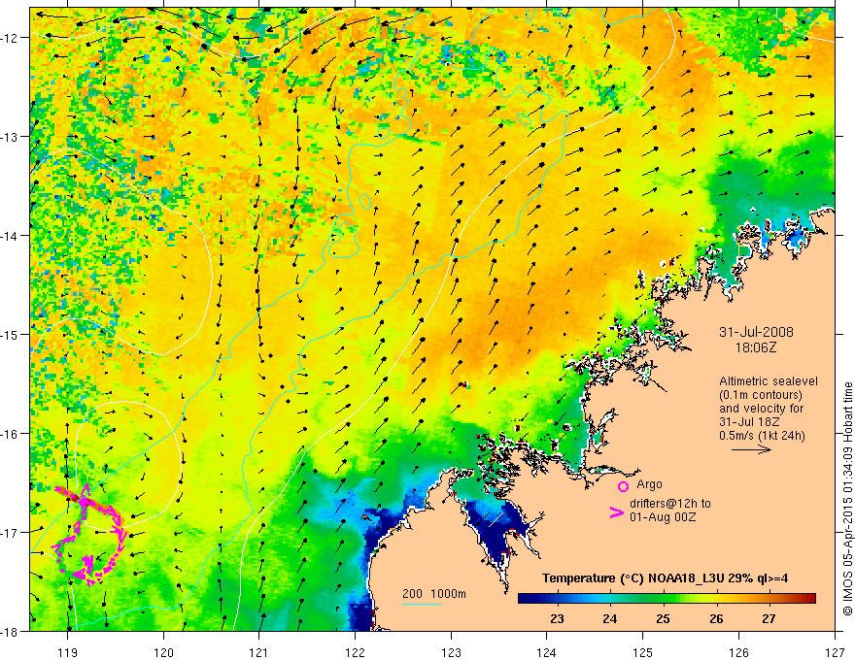
Task: Click the color bar tick label 23
Action: (557, 619)
